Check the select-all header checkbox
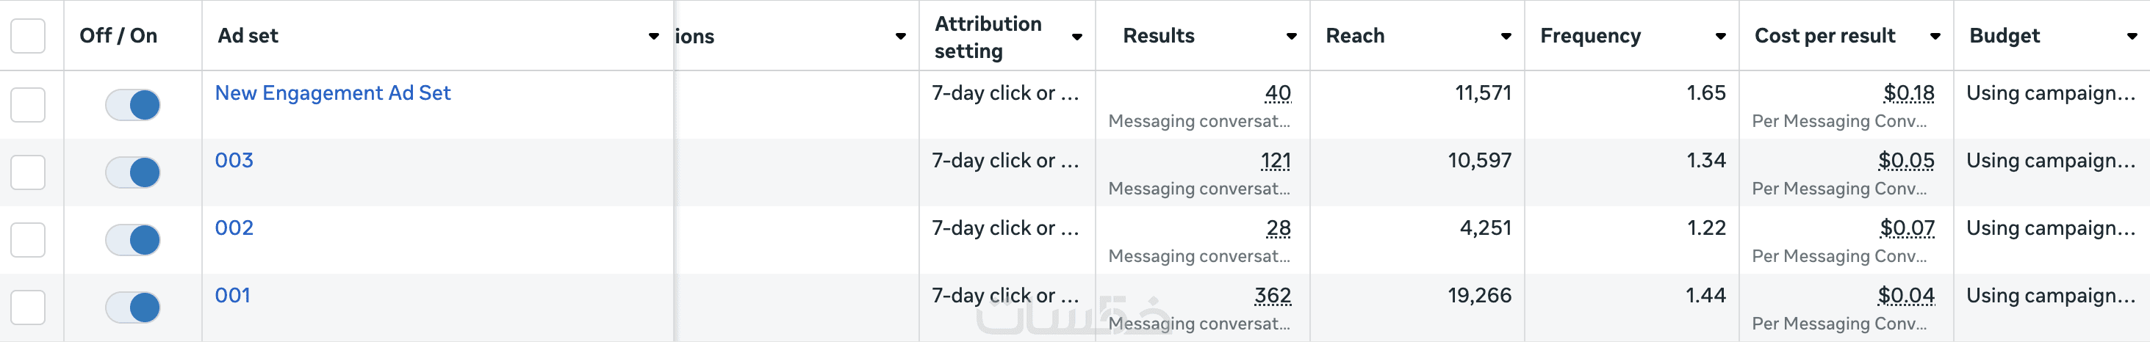Screen dimensions: 2150x342 (x=29, y=36)
